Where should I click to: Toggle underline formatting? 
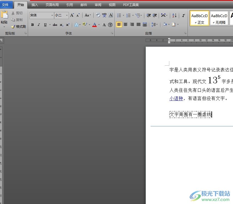coord(45,25)
